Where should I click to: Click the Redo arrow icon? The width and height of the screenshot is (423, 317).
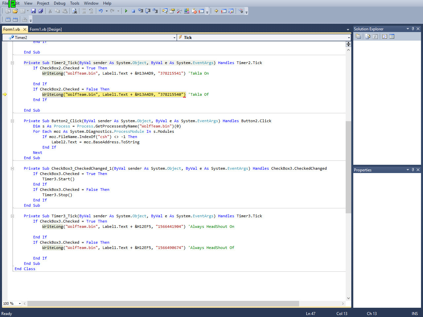112,11
